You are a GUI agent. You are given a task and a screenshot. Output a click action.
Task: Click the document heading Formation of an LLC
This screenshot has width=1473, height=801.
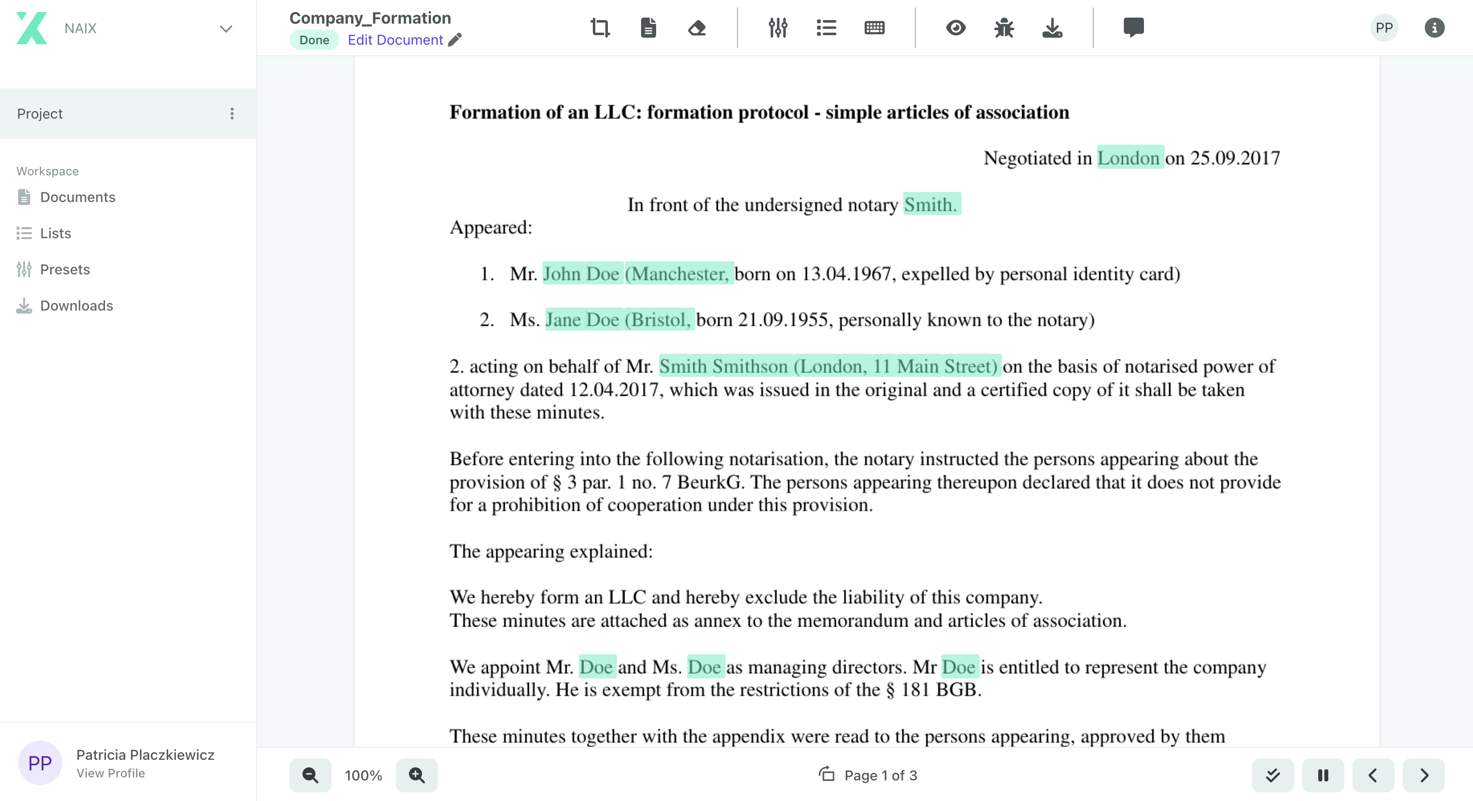759,112
